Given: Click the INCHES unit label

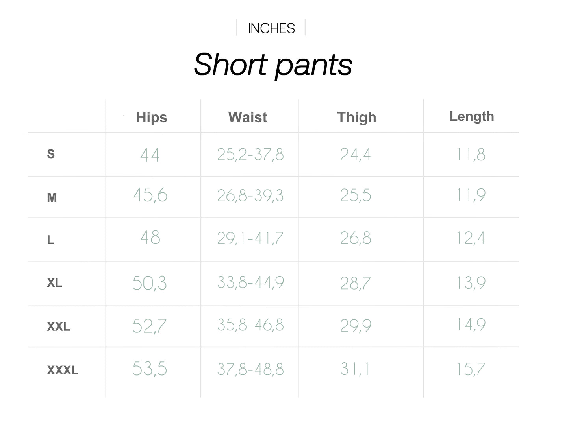Looking at the screenshot, I should click(271, 28).
